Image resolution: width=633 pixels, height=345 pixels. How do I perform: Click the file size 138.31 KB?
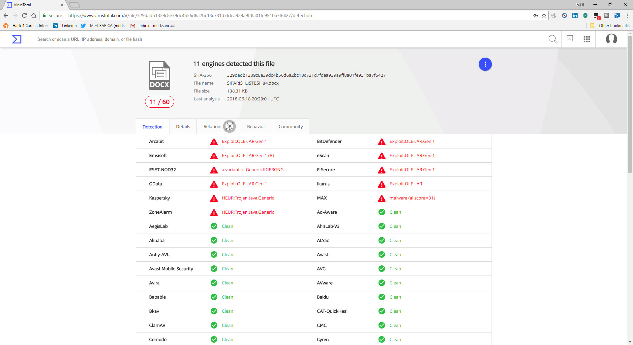point(237,91)
